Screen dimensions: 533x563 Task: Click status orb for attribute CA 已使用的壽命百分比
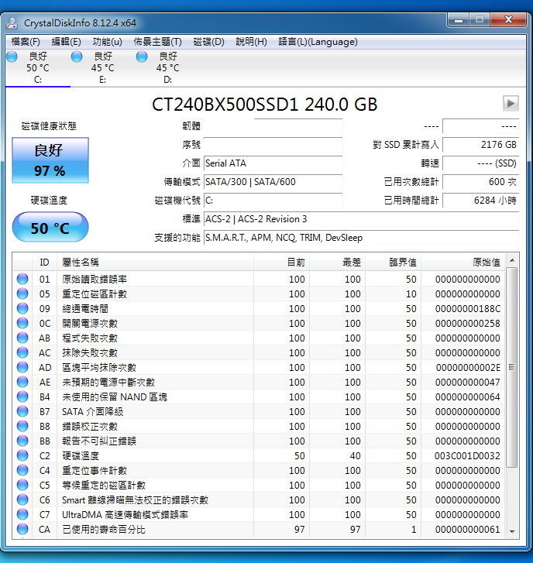tap(22, 529)
